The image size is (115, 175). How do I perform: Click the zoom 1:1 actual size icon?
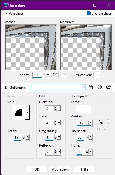(x=64, y=75)
